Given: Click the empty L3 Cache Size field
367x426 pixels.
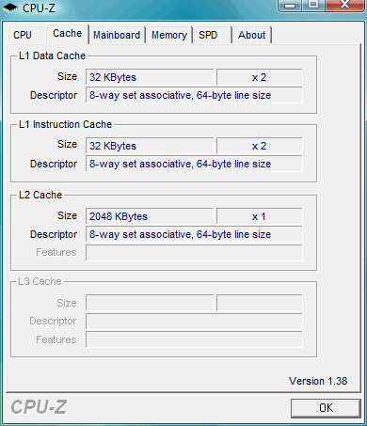Looking at the screenshot, I should (150, 303).
